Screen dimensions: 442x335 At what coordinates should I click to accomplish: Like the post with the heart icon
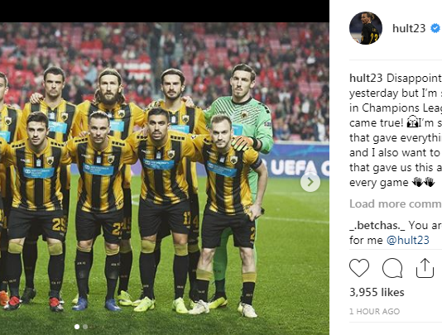click(359, 268)
